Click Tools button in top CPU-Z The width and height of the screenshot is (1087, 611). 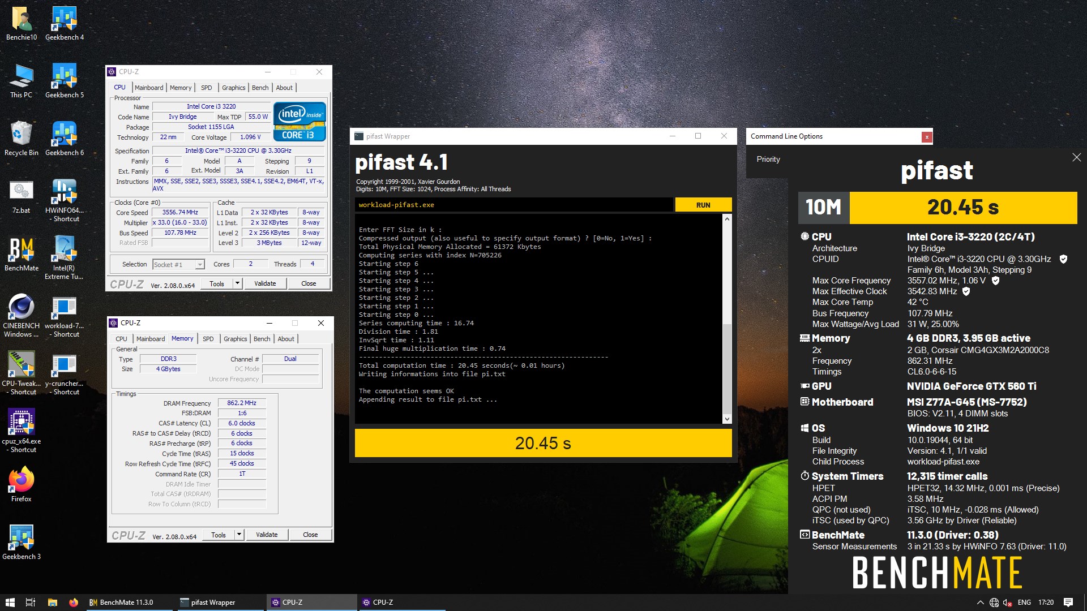click(217, 283)
